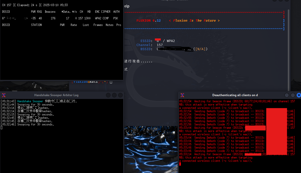This screenshot has width=301, height=173.
Task: Click the Beacons column header
Action: [x=50, y=12]
